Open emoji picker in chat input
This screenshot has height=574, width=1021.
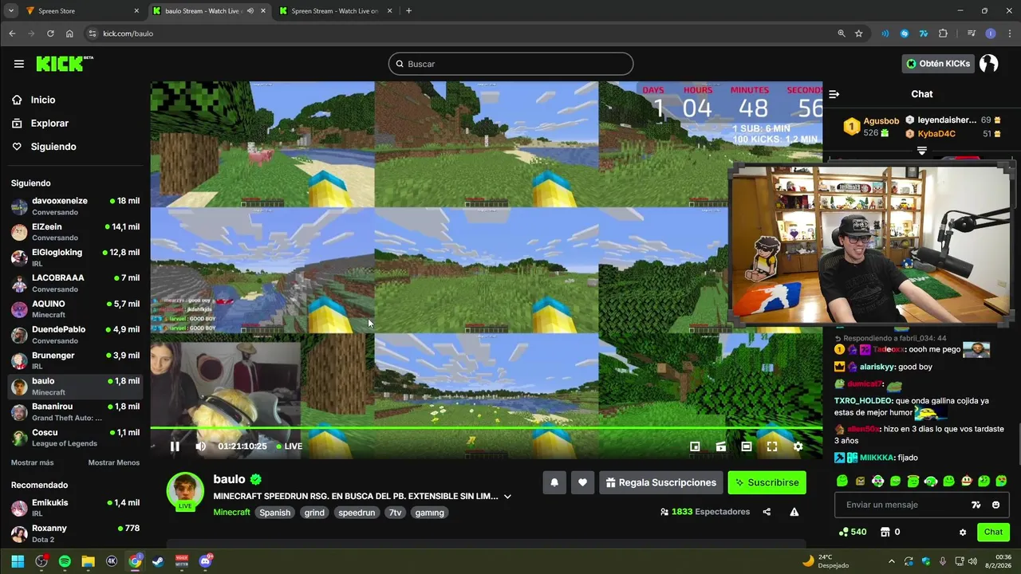[995, 505]
